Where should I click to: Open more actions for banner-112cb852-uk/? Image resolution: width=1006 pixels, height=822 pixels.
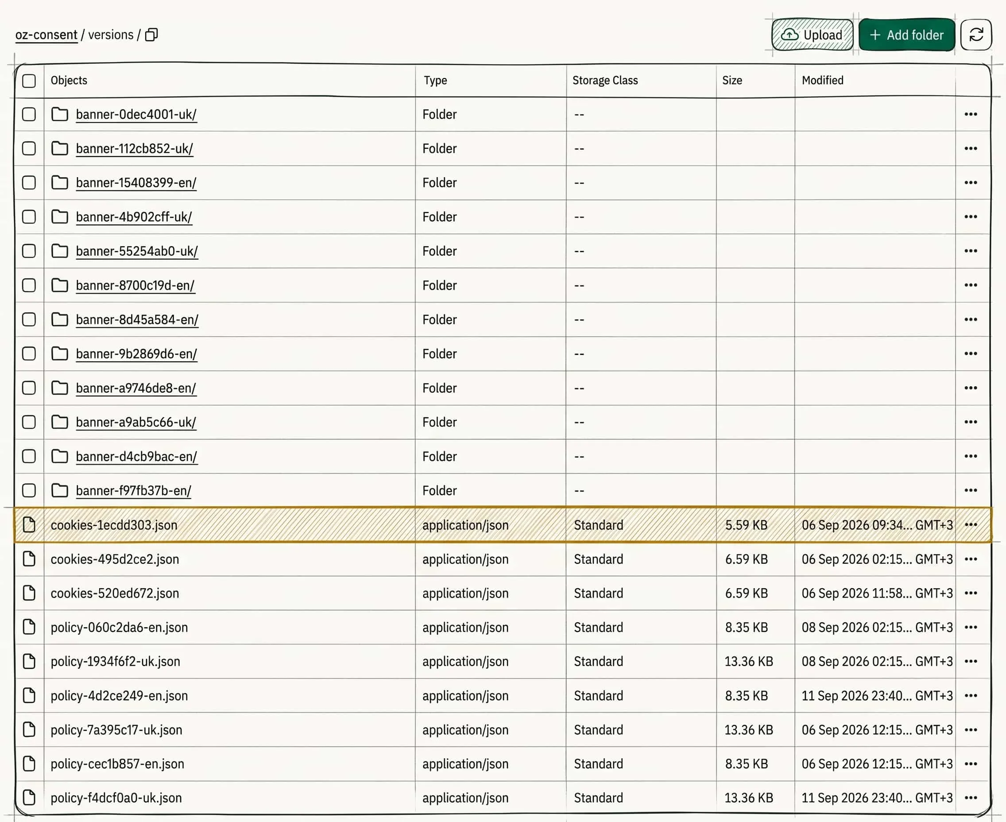tap(971, 148)
